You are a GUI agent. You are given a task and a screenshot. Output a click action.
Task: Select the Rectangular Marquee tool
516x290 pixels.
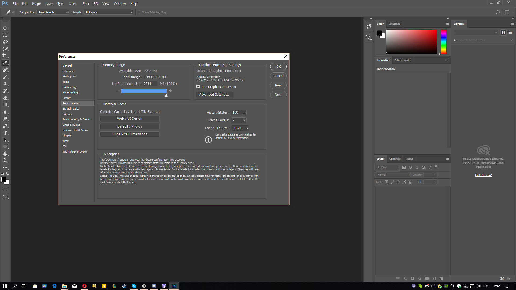tap(5, 35)
